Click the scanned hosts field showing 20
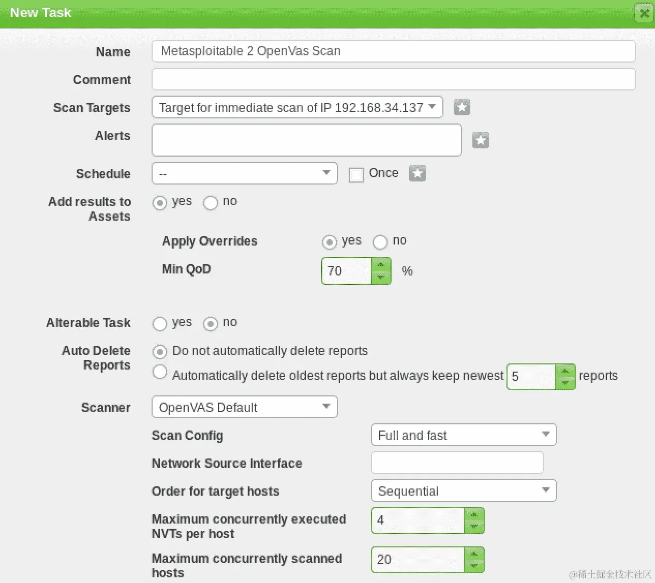 [x=418, y=560]
